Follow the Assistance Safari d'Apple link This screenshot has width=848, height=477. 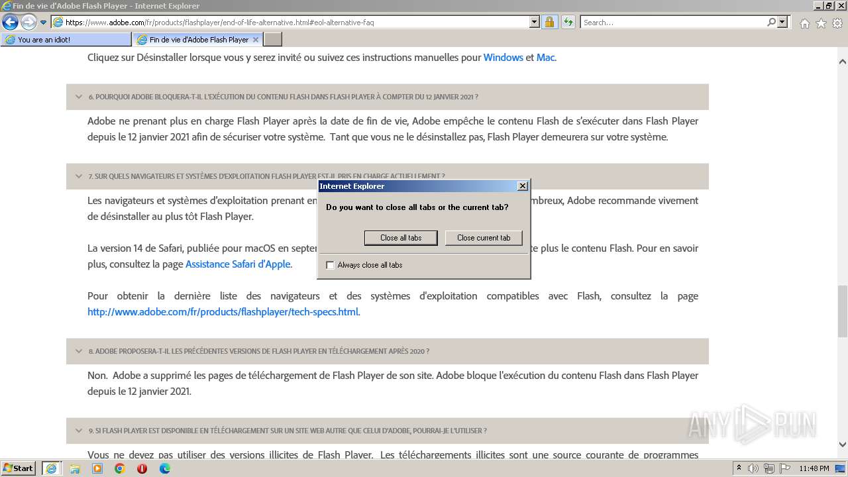coord(238,264)
